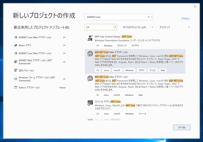
Task: Click the Next (次へ) button
Action: 182,127
